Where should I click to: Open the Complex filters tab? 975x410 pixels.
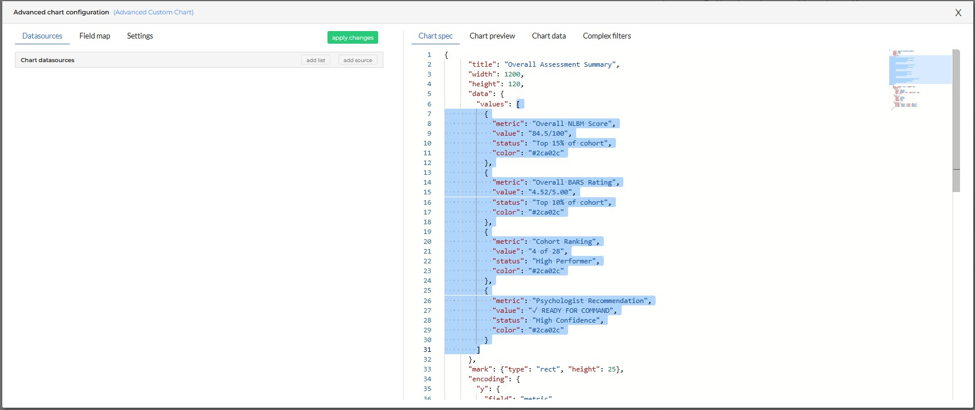(607, 36)
